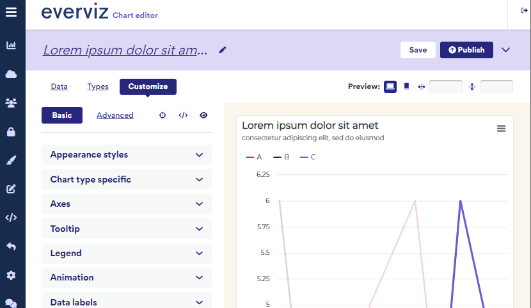Click the preview height input field
The height and width of the screenshot is (308, 531).
496,86
